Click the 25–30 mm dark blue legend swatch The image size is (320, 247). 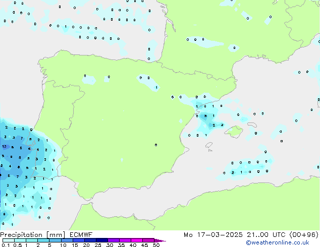102,240
